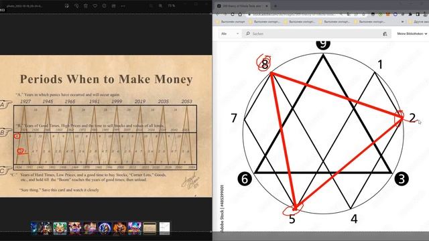Screen dimensions: 429x241
Task: Click the number 4 on the circle diagram
Action: point(354,219)
